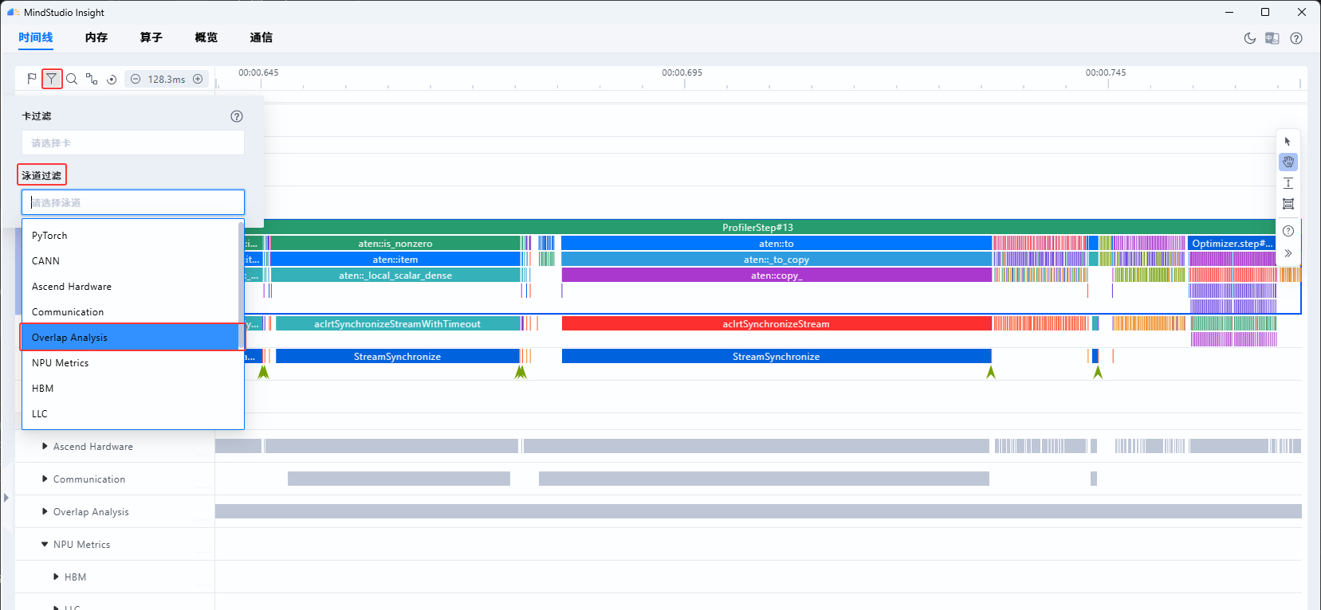Collapse the NPU Metrics lane

45,545
